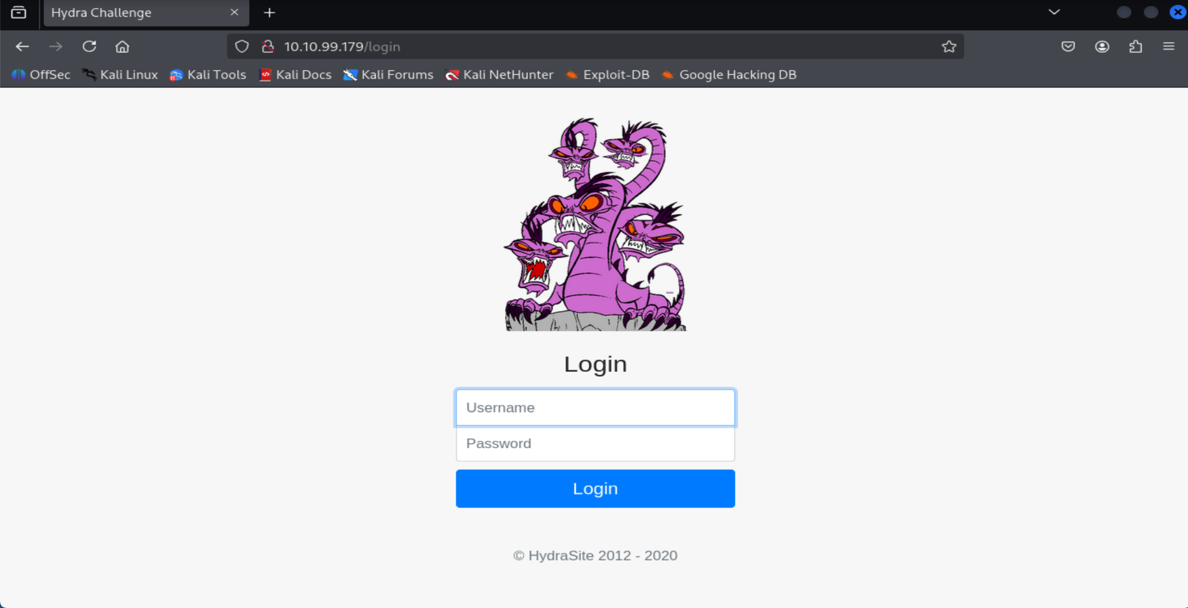Open the Google Hacking DB bookmark

click(x=729, y=75)
